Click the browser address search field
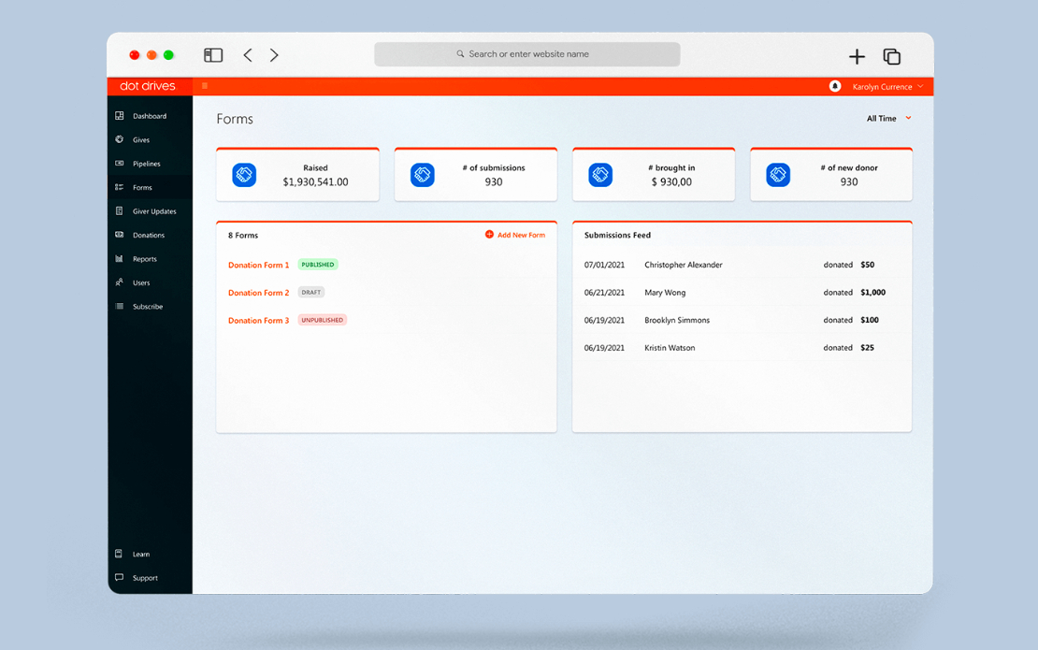1038x650 pixels. click(526, 54)
